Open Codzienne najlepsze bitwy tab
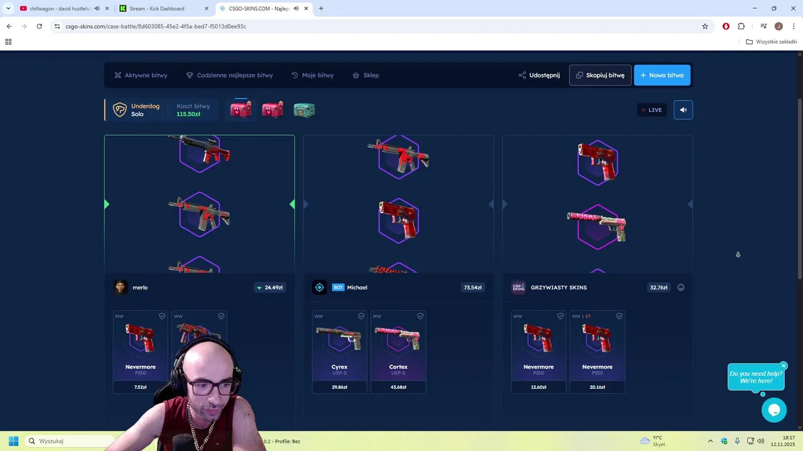Viewport: 803px width, 451px height. coord(230,75)
